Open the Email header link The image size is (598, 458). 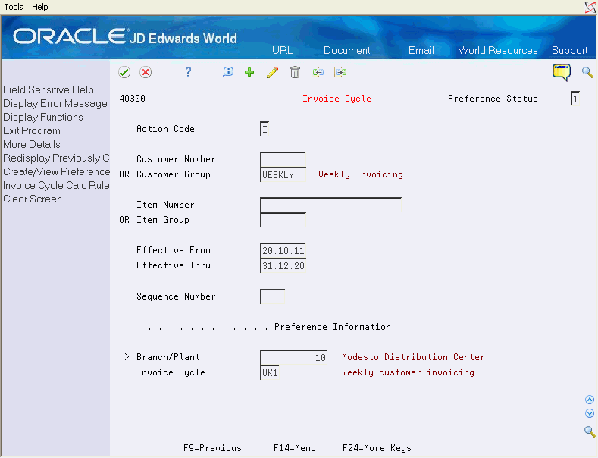click(421, 50)
